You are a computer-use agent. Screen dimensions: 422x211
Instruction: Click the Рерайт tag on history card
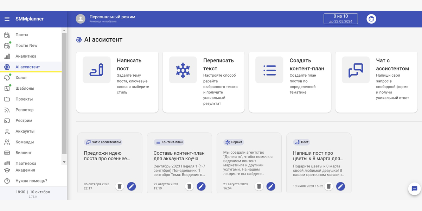tap(234, 142)
